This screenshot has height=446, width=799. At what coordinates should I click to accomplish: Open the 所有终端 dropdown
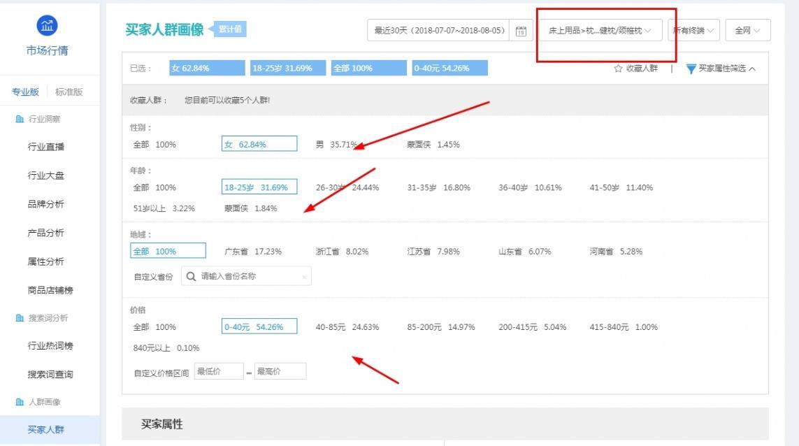coord(693,31)
